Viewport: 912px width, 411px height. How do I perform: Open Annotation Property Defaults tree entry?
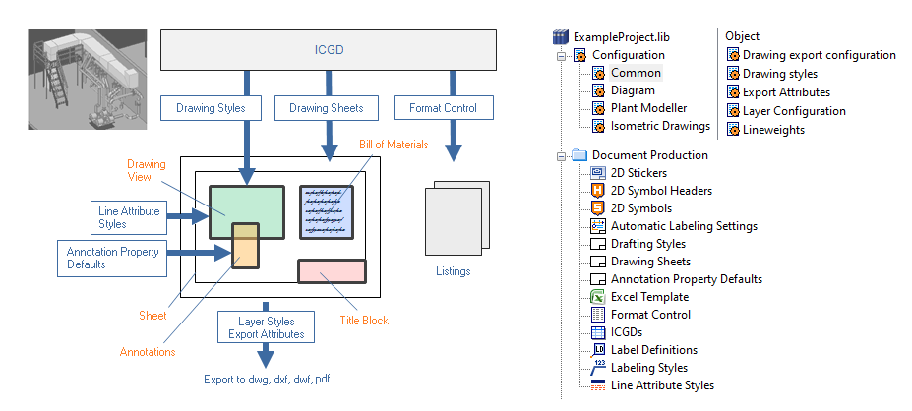(686, 279)
